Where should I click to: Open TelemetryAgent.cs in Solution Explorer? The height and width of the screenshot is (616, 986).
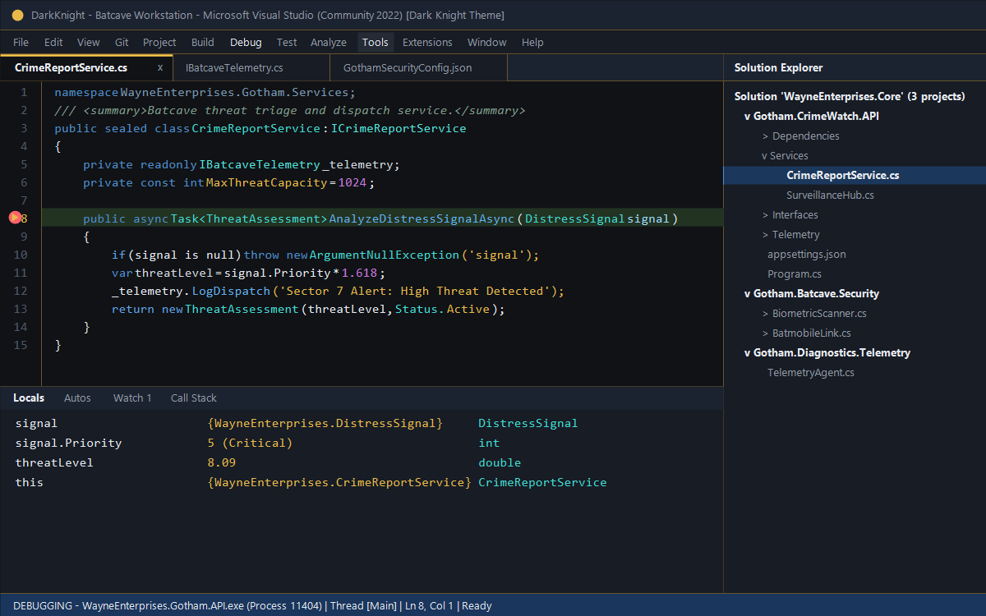pos(811,372)
